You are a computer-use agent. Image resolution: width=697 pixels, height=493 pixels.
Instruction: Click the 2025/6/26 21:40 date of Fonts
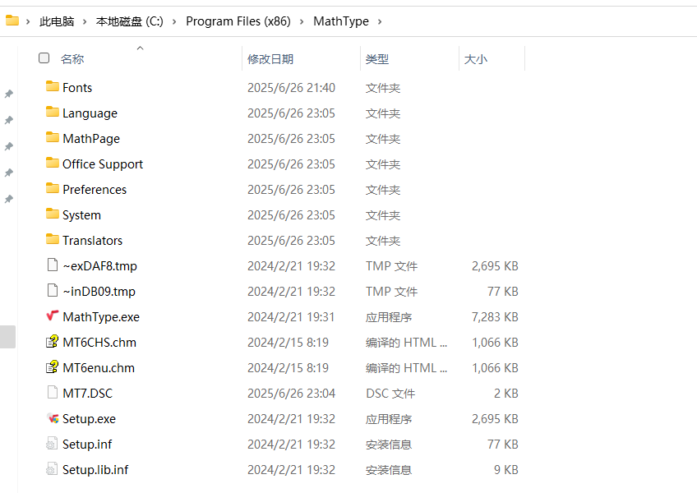click(x=291, y=88)
